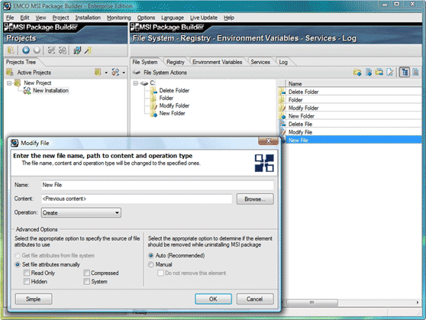The height and width of the screenshot is (320, 426).
Task: Select Set file attributes manually option
Action: (18, 264)
